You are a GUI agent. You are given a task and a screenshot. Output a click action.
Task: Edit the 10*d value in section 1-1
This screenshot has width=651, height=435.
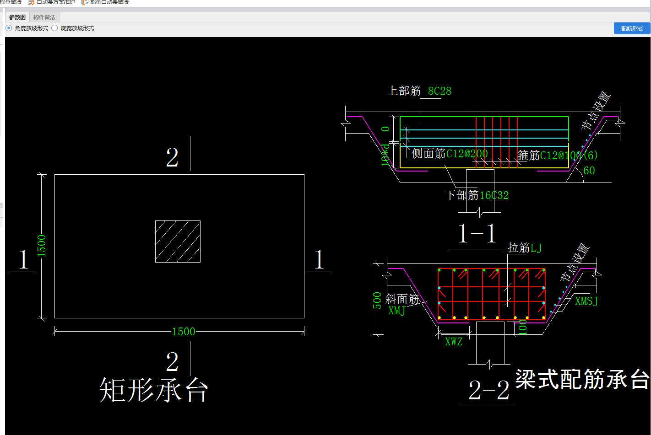click(385, 155)
